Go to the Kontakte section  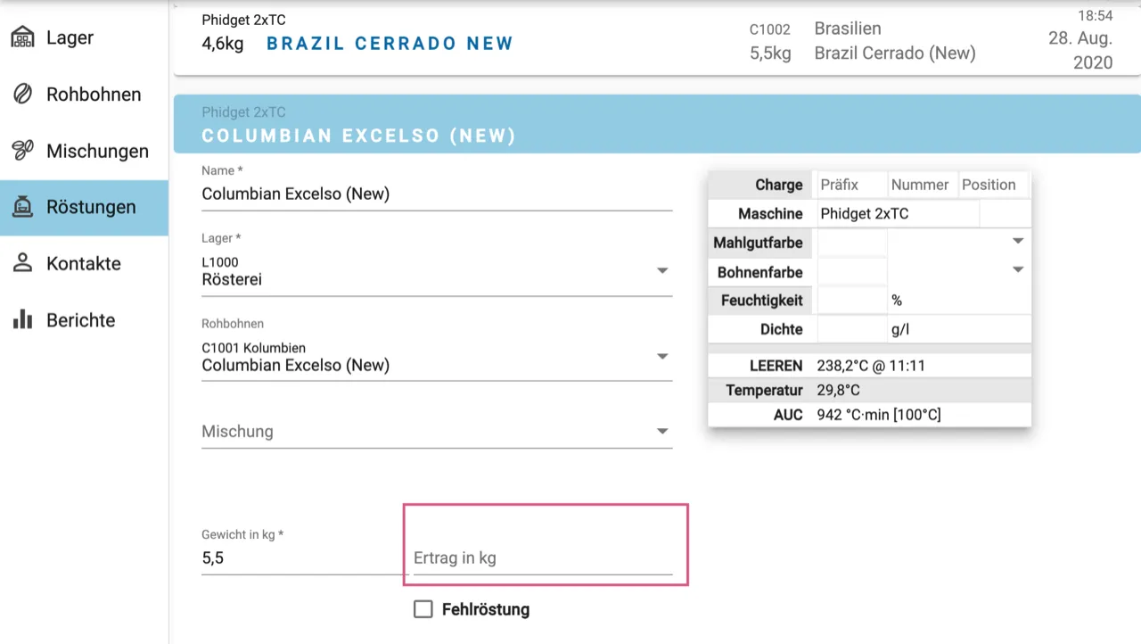[83, 263]
